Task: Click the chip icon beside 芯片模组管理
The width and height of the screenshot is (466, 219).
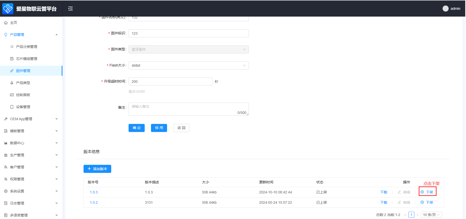Action: click(x=12, y=59)
